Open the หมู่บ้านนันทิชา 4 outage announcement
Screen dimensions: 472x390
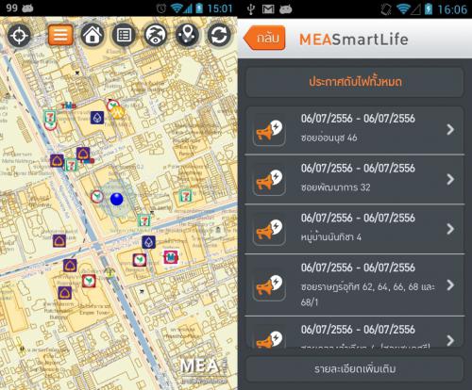(355, 229)
